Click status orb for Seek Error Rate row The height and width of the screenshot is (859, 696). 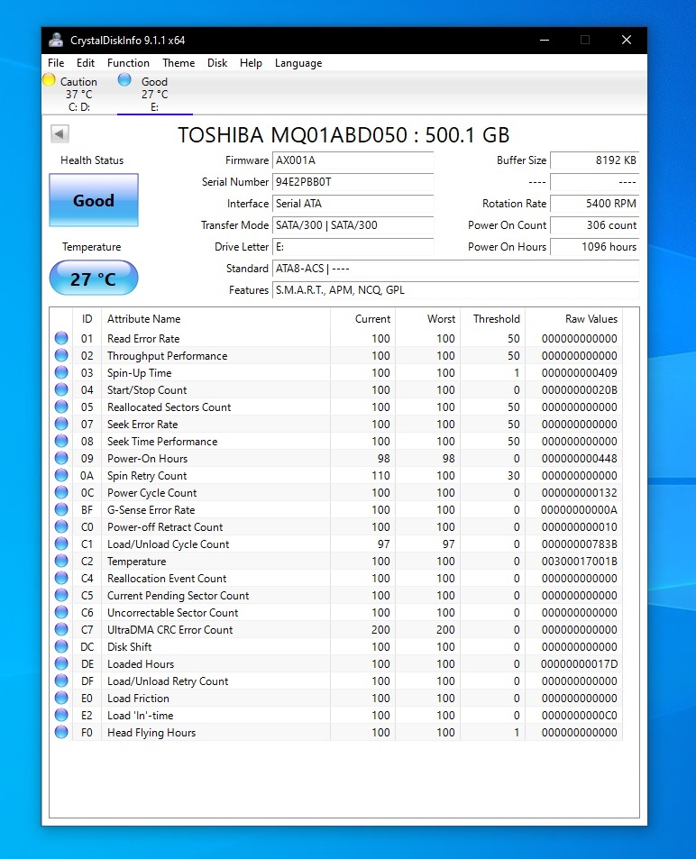click(x=61, y=424)
